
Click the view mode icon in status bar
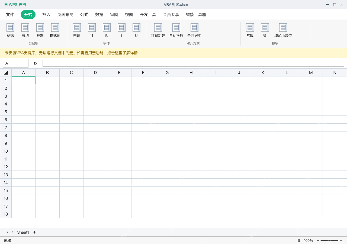pos(299,240)
